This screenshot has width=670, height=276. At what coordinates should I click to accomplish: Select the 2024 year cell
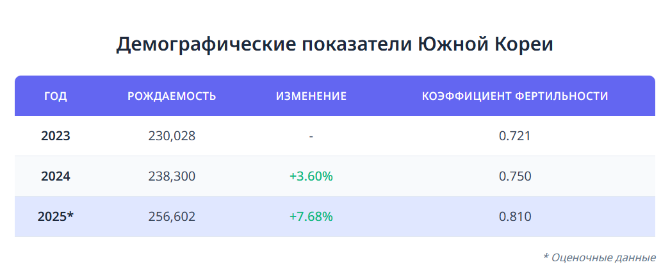click(56, 177)
